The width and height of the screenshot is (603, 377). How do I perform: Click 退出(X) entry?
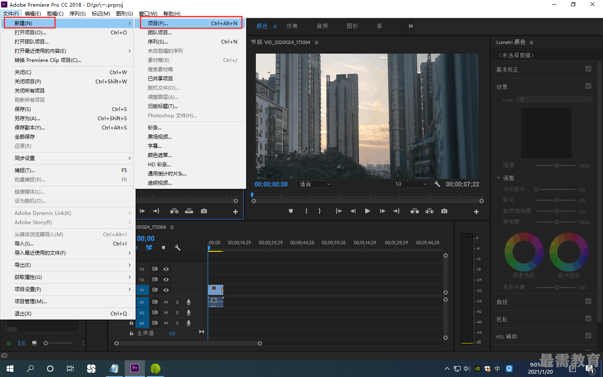pos(68,314)
